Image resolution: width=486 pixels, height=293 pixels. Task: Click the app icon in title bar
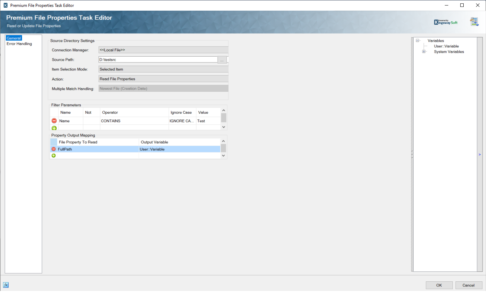point(5,5)
